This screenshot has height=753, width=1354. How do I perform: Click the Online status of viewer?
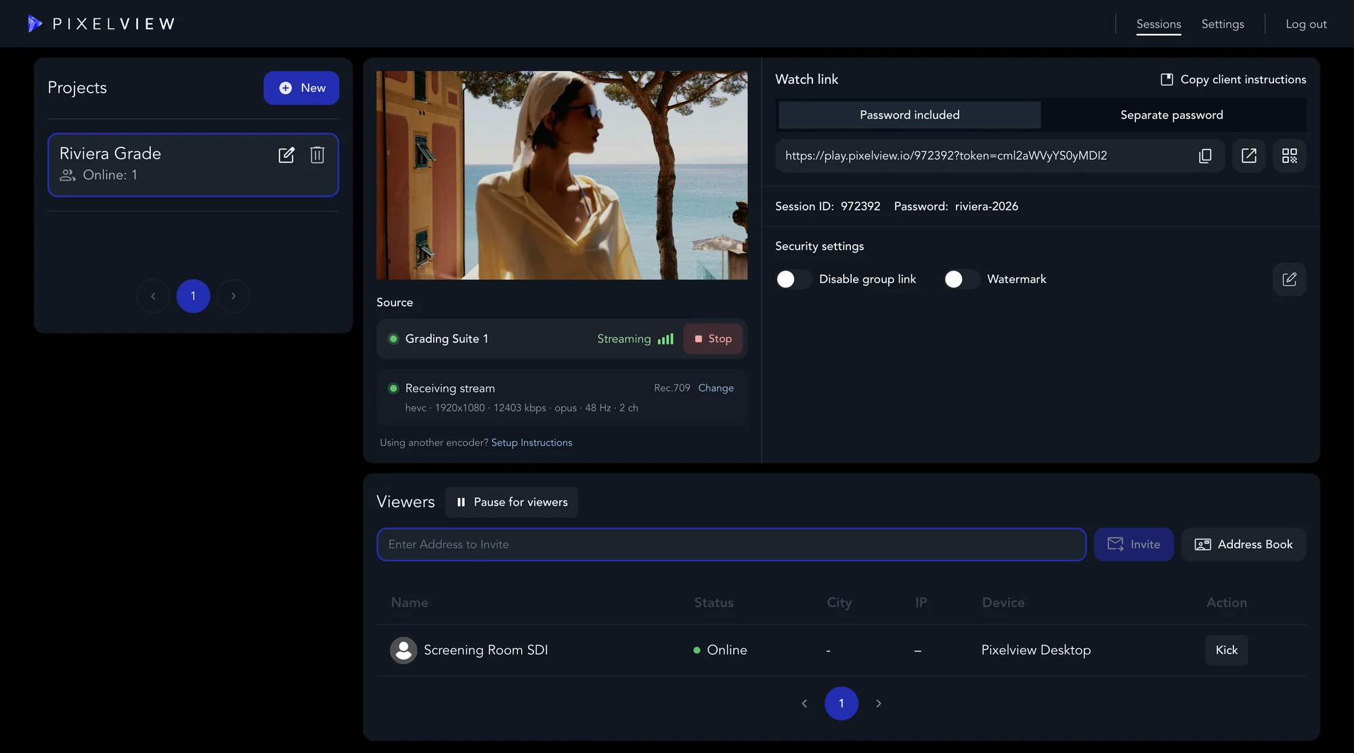(720, 650)
